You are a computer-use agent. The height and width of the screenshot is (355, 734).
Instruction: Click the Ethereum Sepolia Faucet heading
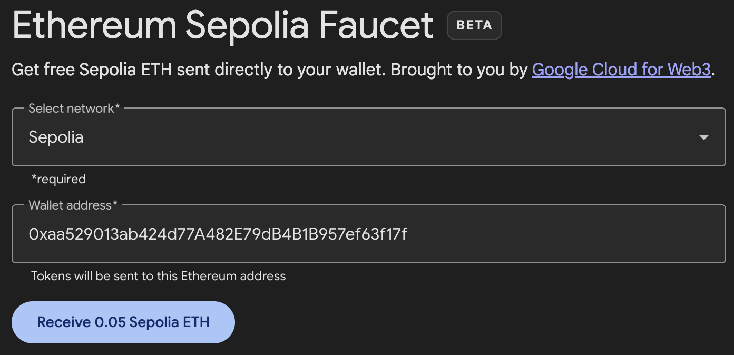pyautogui.click(x=221, y=24)
